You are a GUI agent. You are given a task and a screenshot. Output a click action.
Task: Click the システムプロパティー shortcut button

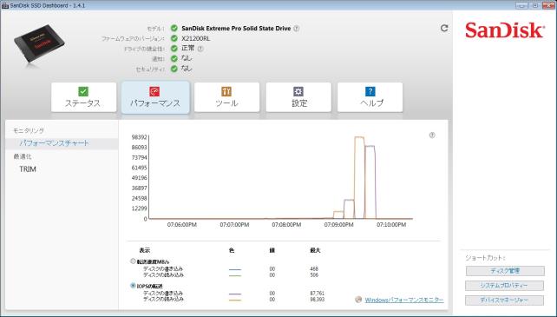tap(504, 286)
